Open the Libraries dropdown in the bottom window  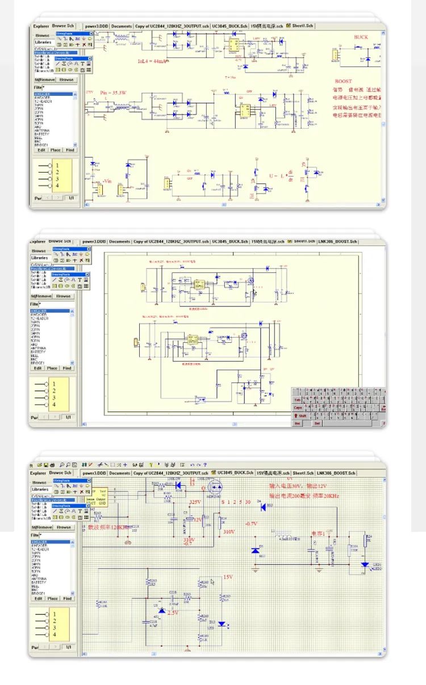pyautogui.click(x=41, y=489)
